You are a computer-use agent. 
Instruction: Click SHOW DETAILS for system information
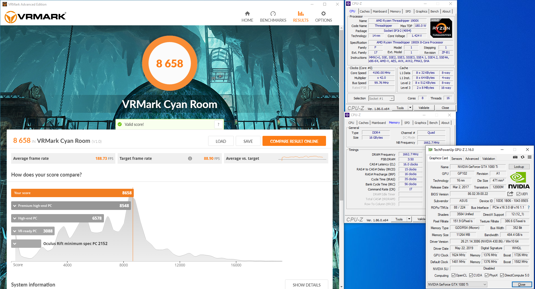coord(307,284)
